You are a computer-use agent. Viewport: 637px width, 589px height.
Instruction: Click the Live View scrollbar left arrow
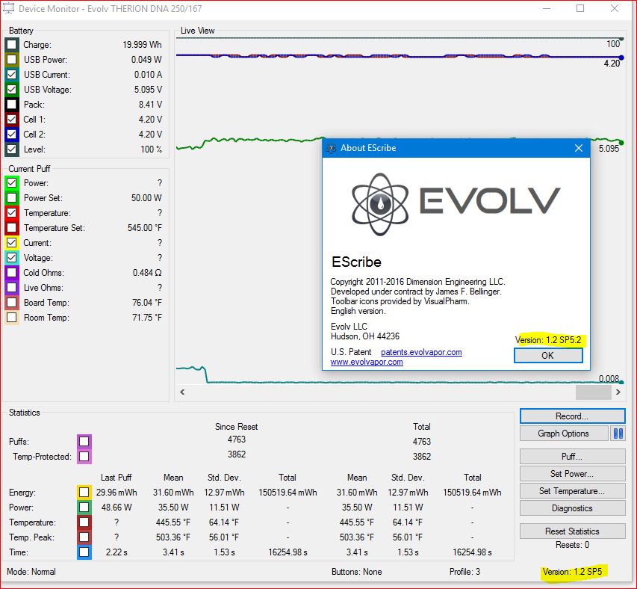click(182, 392)
